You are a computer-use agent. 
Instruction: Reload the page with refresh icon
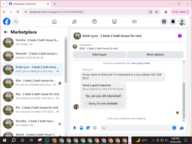(18, 12)
